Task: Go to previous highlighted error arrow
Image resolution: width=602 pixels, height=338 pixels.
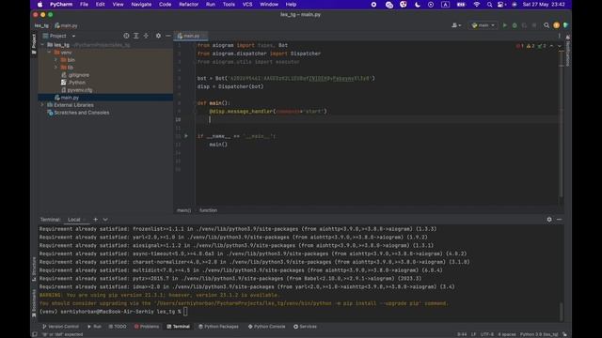Action: coord(552,46)
